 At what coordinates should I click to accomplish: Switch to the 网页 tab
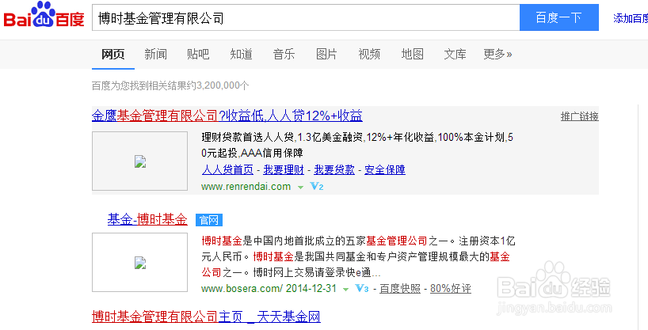coord(112,54)
